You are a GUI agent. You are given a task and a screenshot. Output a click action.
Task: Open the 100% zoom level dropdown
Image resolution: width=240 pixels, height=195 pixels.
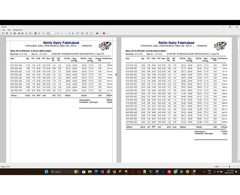pos(54,33)
